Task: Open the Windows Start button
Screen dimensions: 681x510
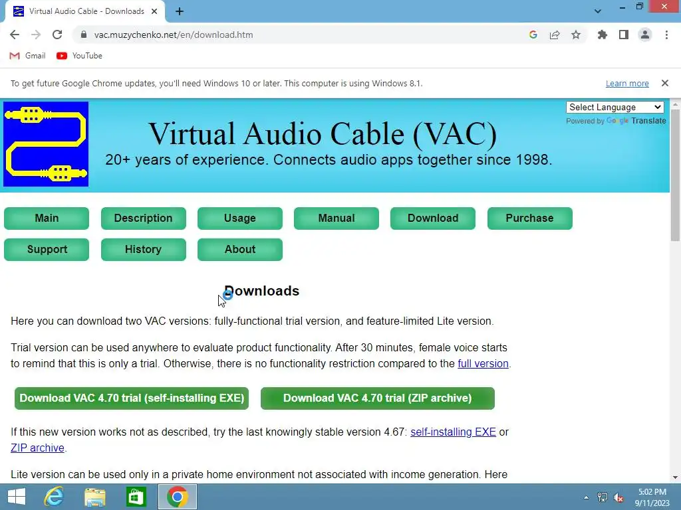Action: point(17,497)
